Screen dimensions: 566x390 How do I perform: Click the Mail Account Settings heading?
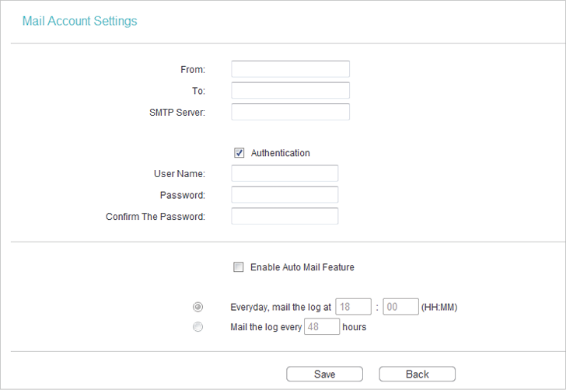pyautogui.click(x=80, y=21)
